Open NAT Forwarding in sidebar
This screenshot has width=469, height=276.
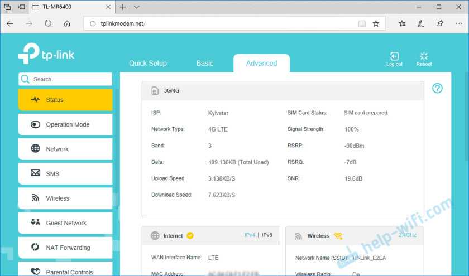[x=65, y=248]
